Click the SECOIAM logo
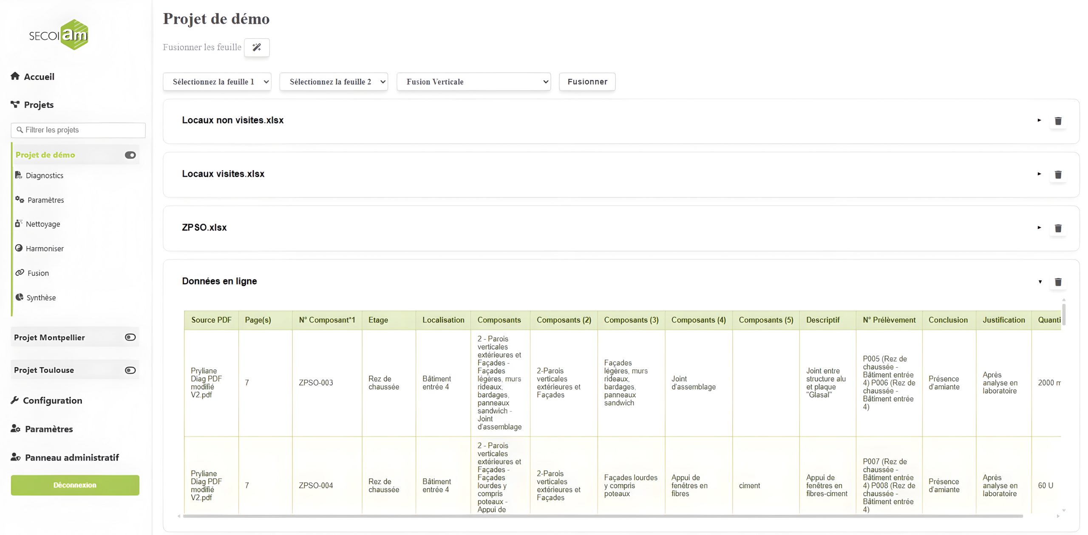Screen dimensions: 1088x535 click(59, 35)
